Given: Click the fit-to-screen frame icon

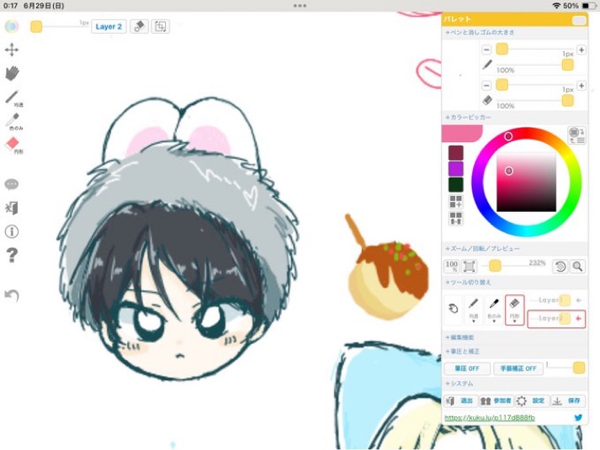Looking at the screenshot, I should point(470,266).
